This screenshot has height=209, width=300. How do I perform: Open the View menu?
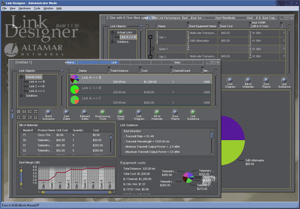[12, 8]
